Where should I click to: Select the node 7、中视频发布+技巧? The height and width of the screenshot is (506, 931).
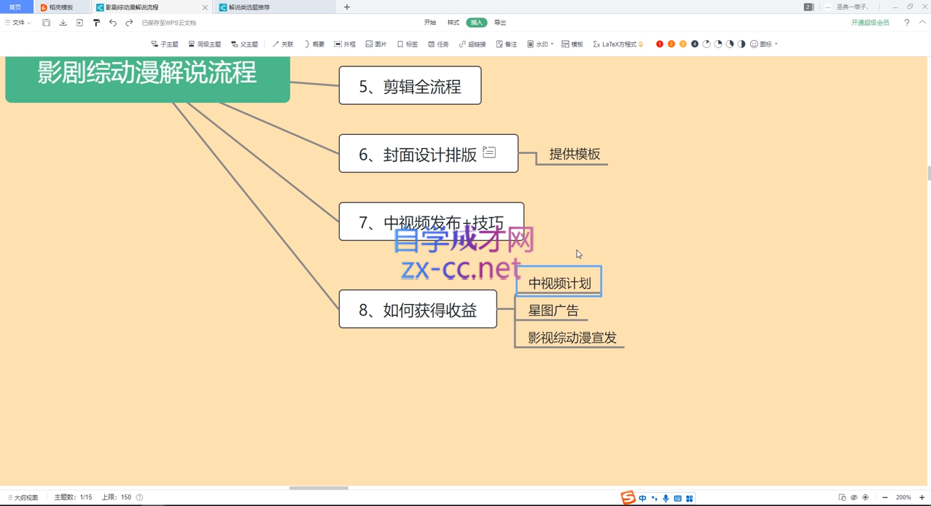tap(431, 222)
